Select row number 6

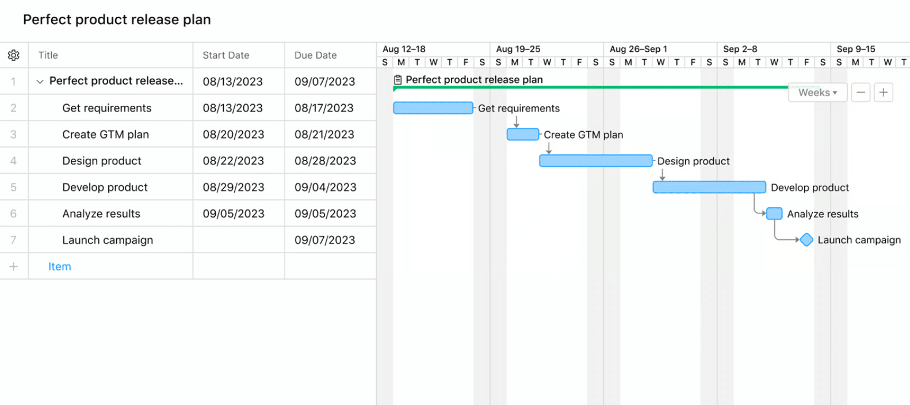point(14,214)
